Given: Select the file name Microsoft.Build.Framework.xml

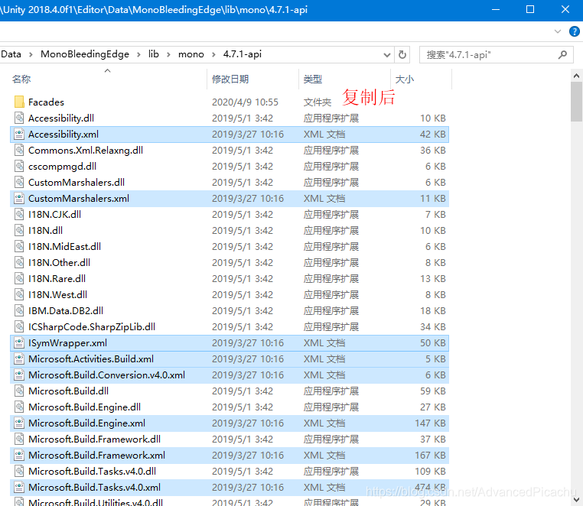Looking at the screenshot, I should [96, 455].
